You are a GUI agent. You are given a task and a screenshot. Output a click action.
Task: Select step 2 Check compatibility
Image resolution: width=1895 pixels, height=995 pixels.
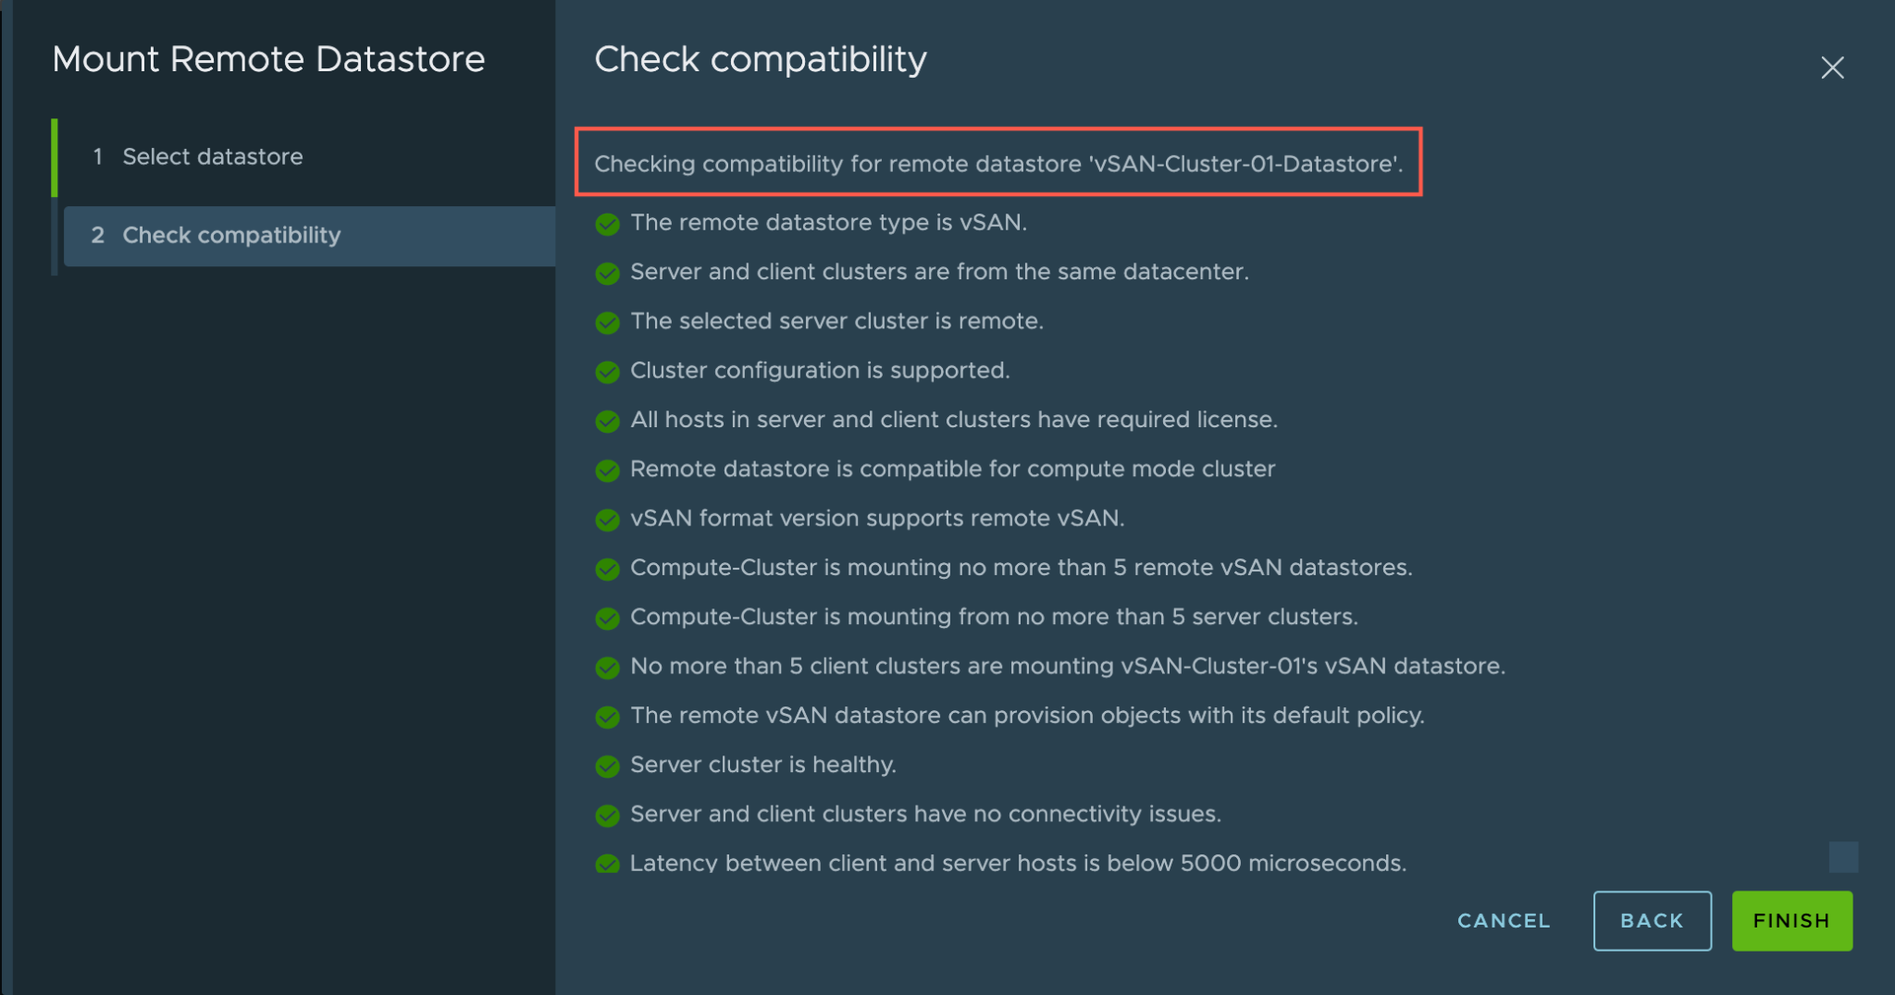309,236
